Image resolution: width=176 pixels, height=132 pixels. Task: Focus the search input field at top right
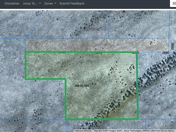click(173, 3)
